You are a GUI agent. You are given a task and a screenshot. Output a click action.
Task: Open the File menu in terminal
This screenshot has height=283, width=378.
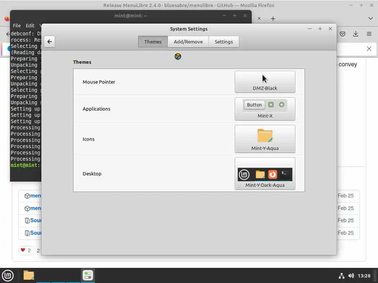tap(17, 25)
